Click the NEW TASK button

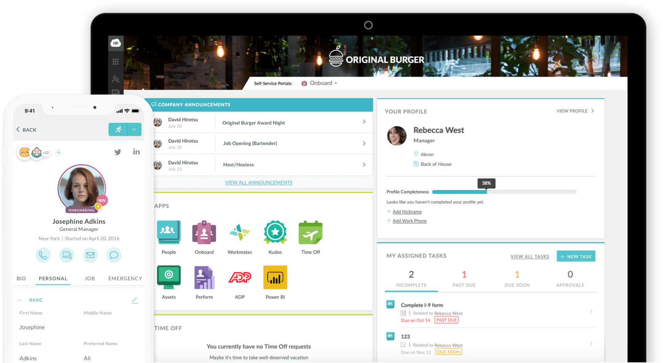tap(576, 256)
